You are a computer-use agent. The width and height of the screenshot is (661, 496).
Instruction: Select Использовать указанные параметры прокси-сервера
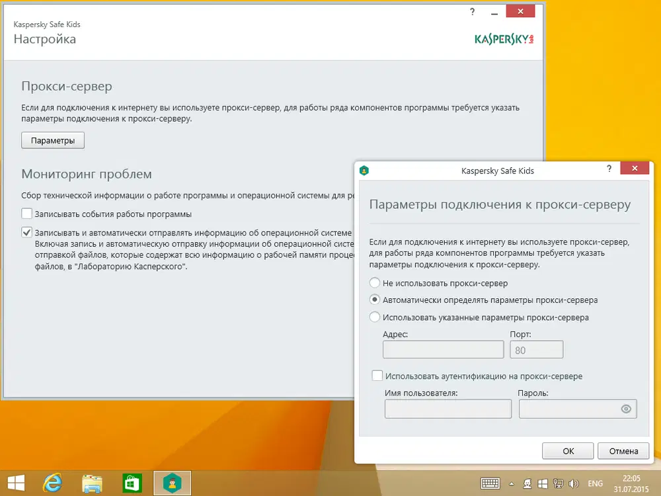point(374,317)
